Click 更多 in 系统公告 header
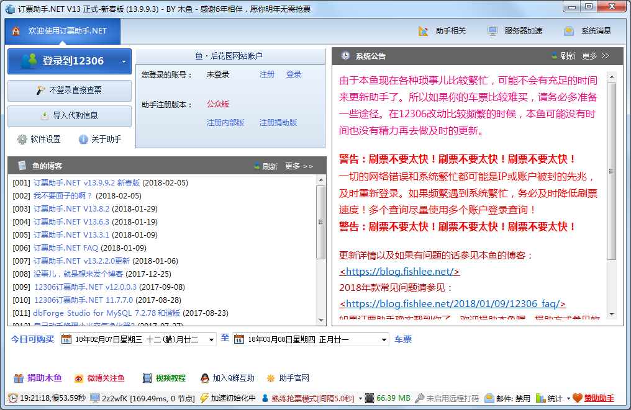The image size is (631, 410). [x=595, y=56]
